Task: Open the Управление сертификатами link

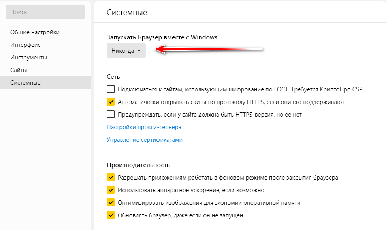Action: coord(144,140)
